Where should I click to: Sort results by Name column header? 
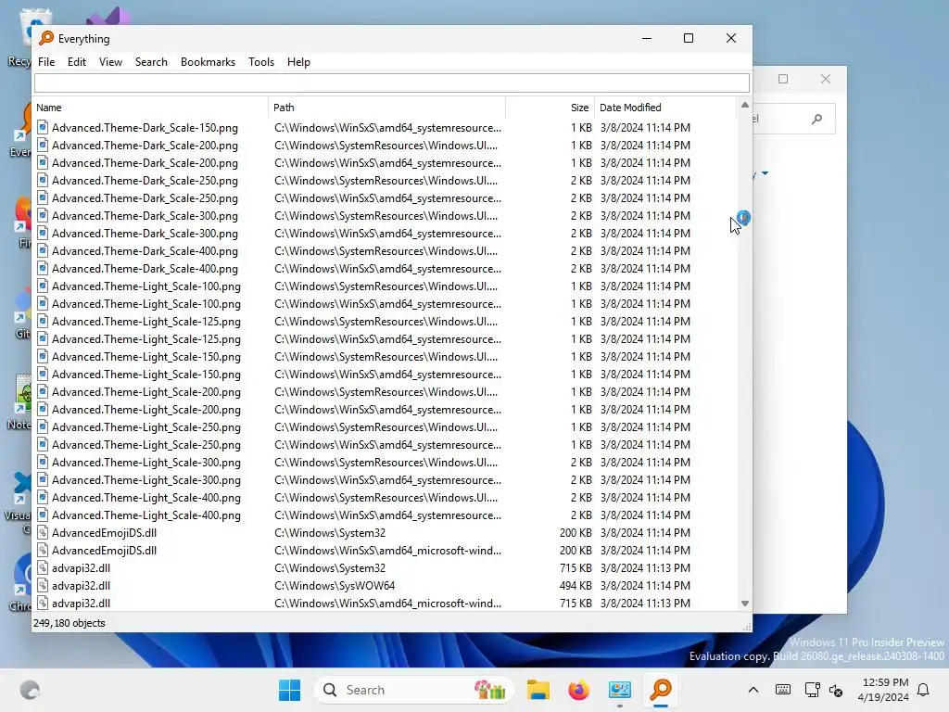tap(150, 108)
